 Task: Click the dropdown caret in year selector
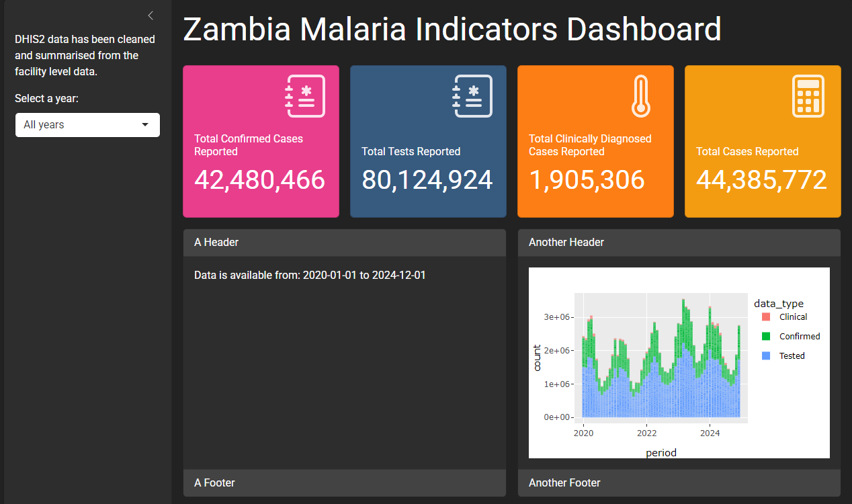coord(145,125)
